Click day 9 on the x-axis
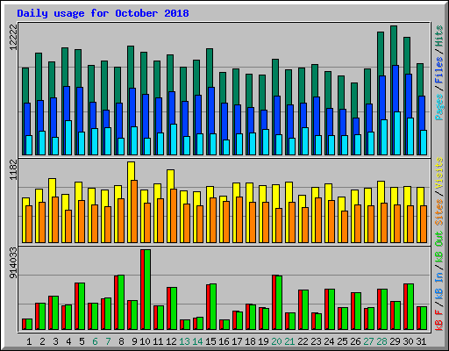This screenshot has height=351, width=449. click(x=134, y=341)
